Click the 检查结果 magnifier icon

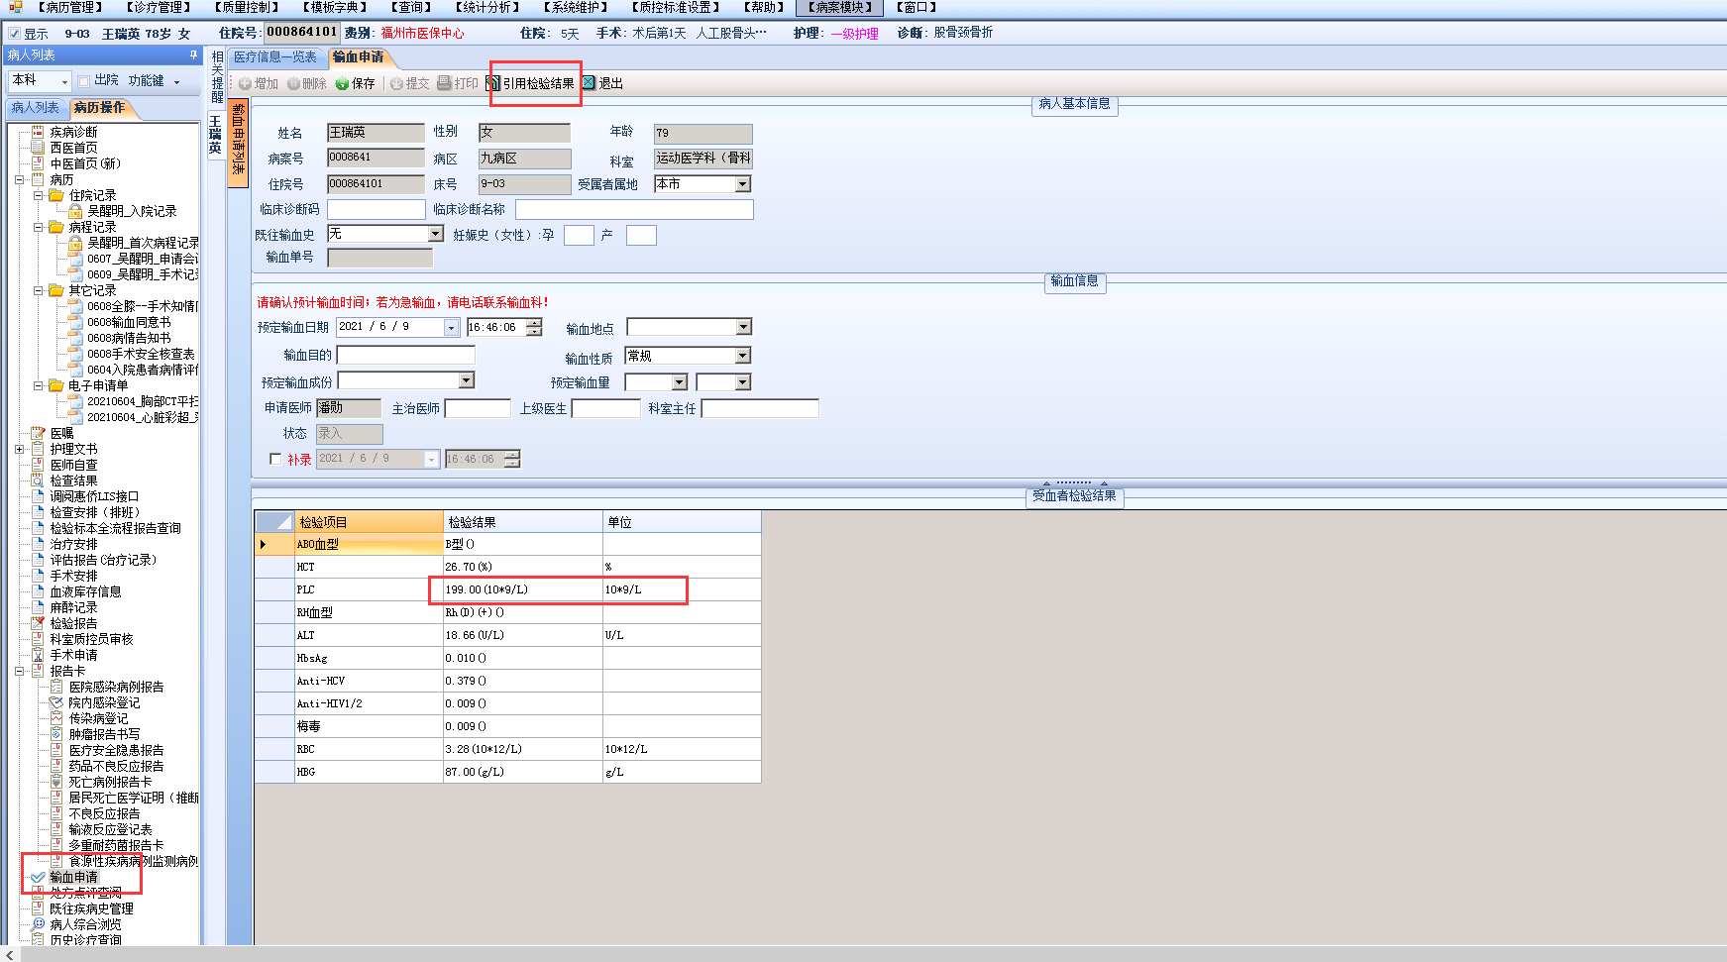tap(38, 481)
